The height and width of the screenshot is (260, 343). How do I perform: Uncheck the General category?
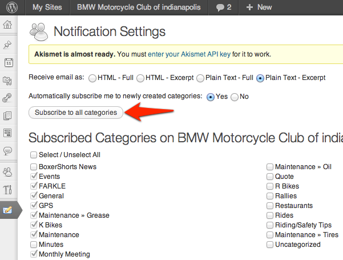click(x=34, y=196)
